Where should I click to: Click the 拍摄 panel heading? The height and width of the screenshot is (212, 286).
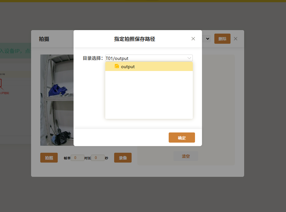tap(44, 39)
